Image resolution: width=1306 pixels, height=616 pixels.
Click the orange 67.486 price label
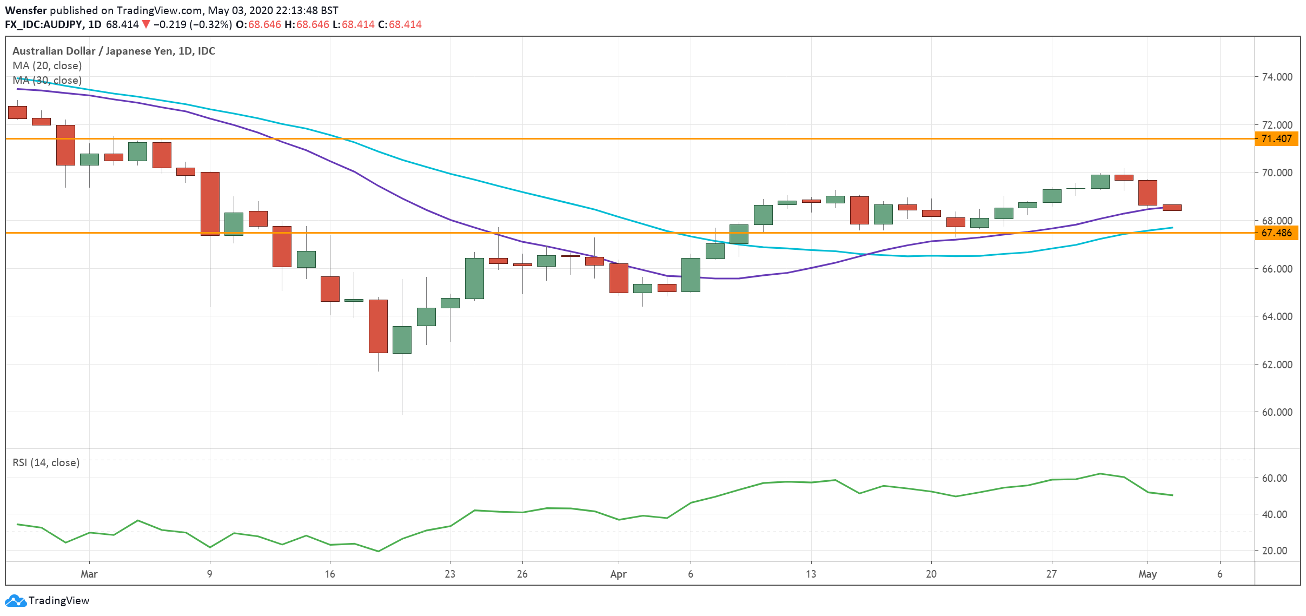[x=1276, y=233]
